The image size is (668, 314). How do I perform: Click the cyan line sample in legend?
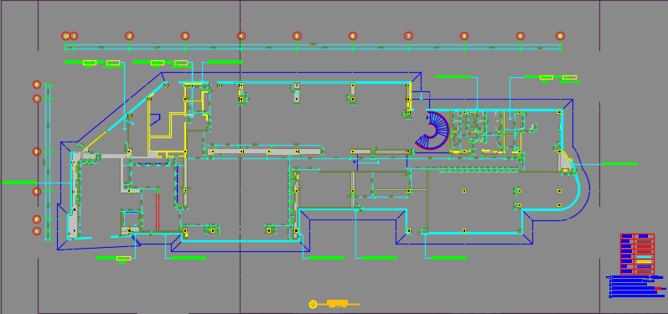(645, 257)
